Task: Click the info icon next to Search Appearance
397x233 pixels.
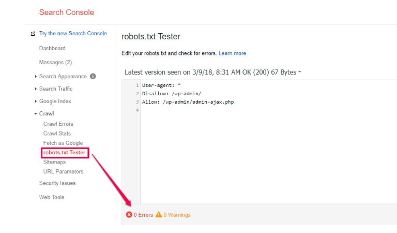Action: click(x=93, y=76)
